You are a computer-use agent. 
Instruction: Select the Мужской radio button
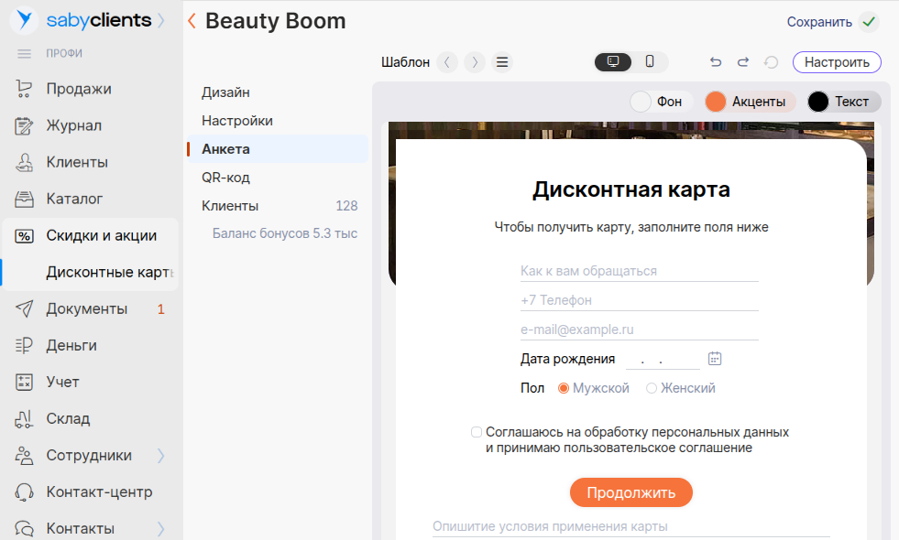[564, 388]
